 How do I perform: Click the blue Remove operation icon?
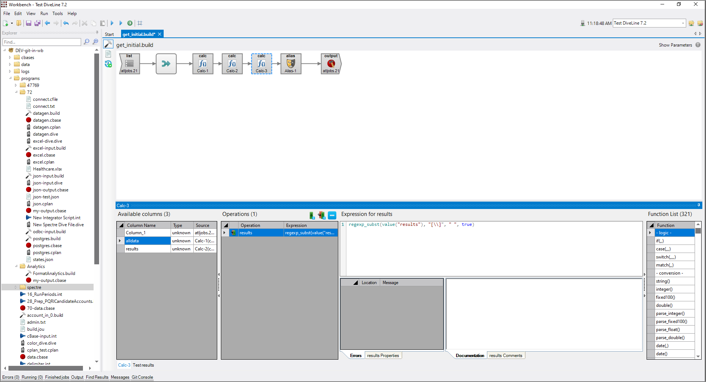(332, 216)
